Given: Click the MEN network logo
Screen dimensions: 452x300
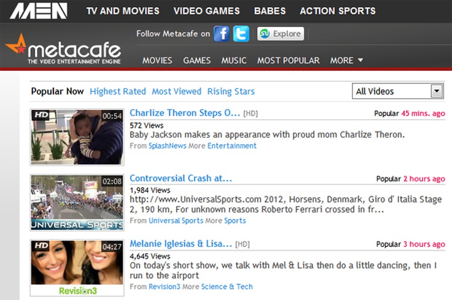Looking at the screenshot, I should coord(39,11).
